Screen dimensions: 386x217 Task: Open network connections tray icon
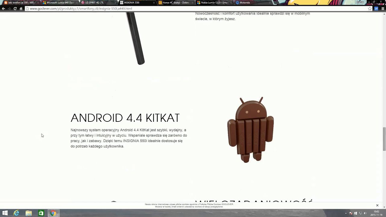360,213
